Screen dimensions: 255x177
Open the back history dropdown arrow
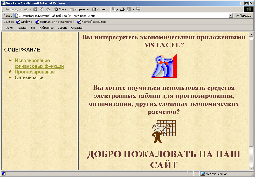tap(21, 9)
